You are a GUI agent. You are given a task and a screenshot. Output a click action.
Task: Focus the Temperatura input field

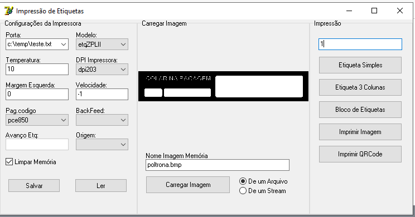[x=37, y=69]
